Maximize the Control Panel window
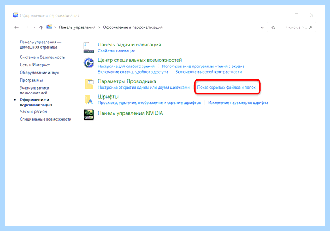 (296, 15)
